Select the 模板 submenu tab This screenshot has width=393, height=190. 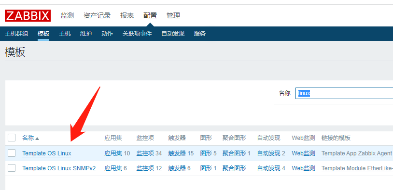pos(43,34)
